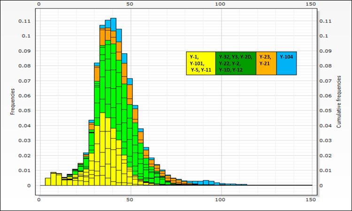Click the 0.11 tick on left axis

(x=24, y=21)
